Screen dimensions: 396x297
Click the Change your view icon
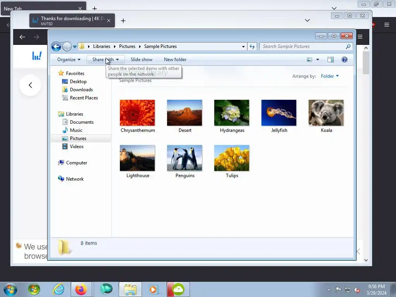[x=309, y=60]
